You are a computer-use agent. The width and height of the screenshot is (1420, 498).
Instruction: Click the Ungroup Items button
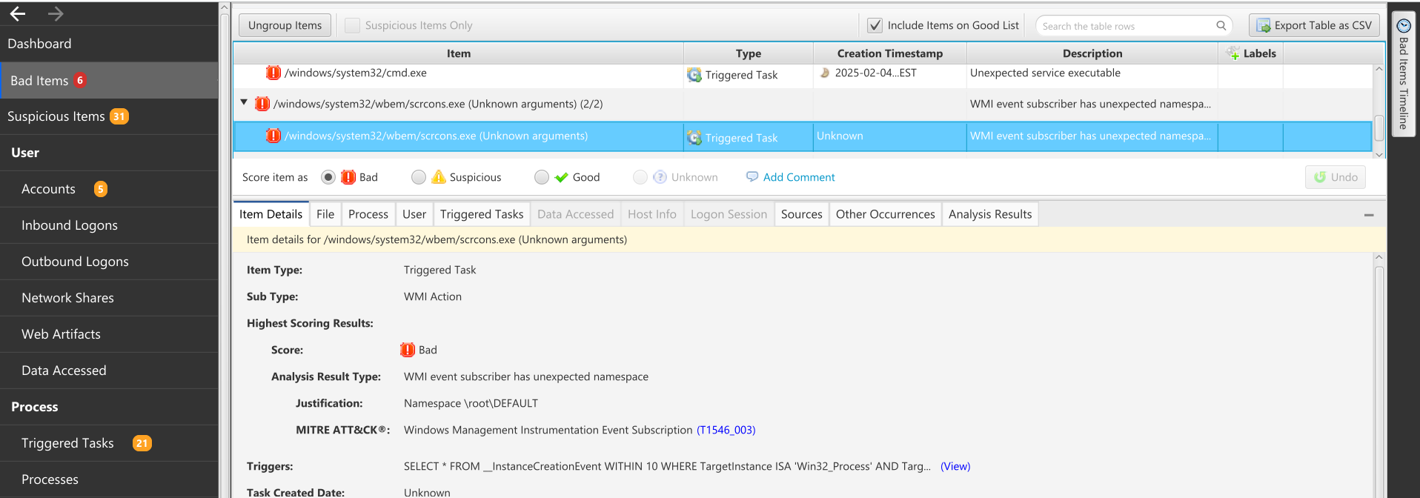coord(285,25)
